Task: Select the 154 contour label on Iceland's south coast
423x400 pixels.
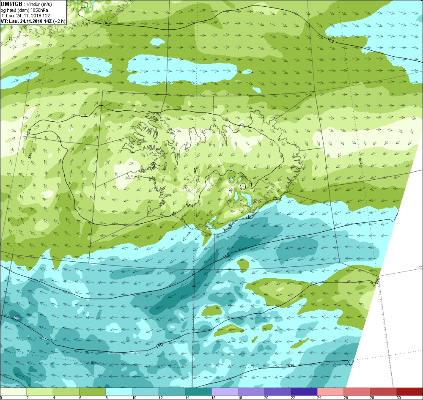Action: click(x=190, y=206)
